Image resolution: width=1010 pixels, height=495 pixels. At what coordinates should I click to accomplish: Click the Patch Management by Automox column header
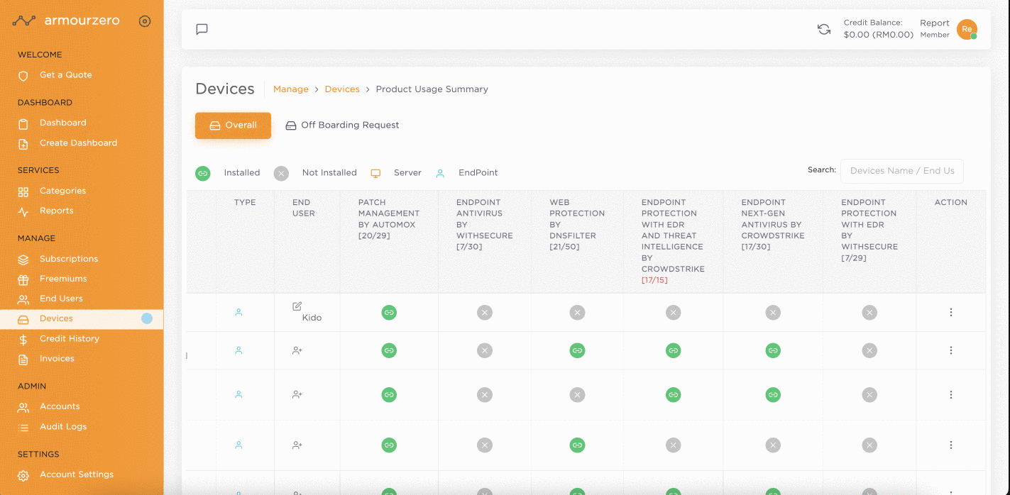click(389, 219)
